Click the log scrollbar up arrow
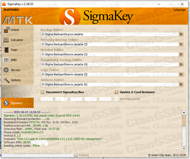The width and height of the screenshot is (190, 159). coord(184,113)
